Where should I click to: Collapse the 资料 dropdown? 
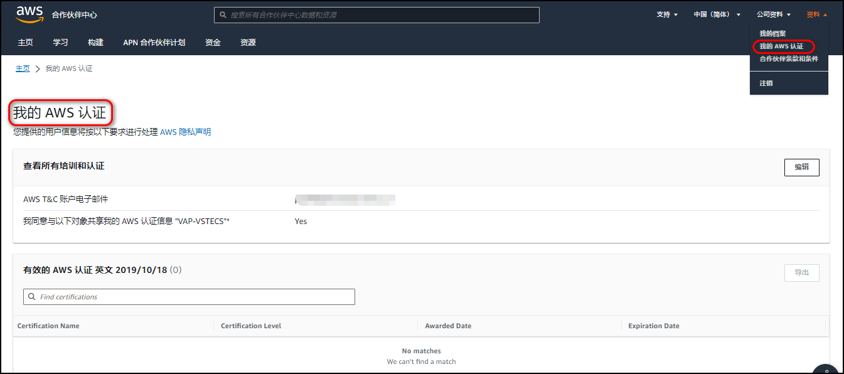[x=817, y=14]
